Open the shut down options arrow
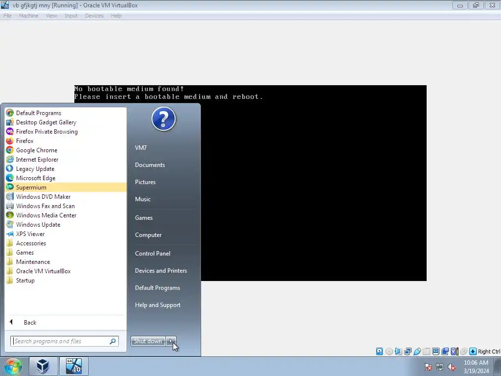The height and width of the screenshot is (376, 501). coord(171,341)
